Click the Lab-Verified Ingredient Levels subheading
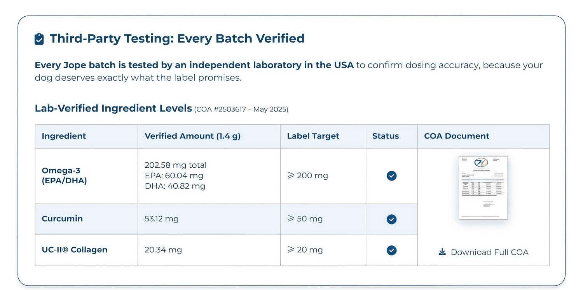The image size is (583, 290). tap(113, 108)
